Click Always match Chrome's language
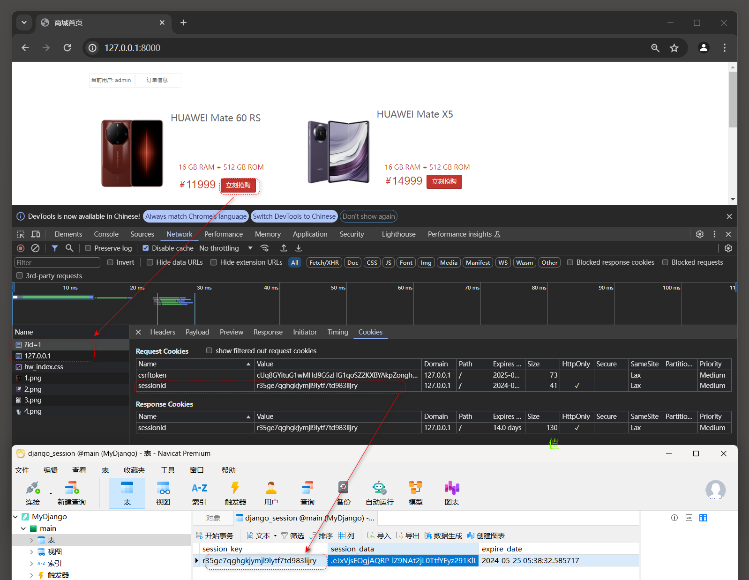The width and height of the screenshot is (749, 580). (196, 216)
